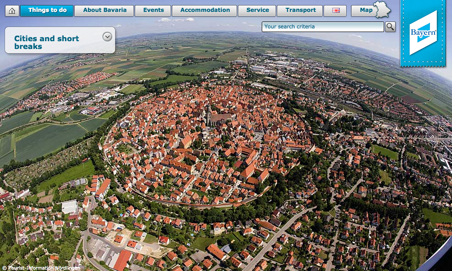The width and height of the screenshot is (452, 271).
Task: Expand the Cities and short breaks dropdown
Action: pyautogui.click(x=107, y=37)
